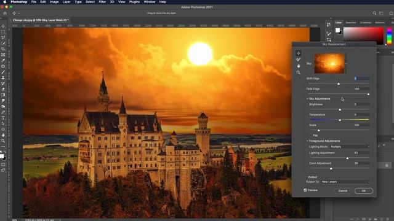Collapse the Foreground Adjustments section
This screenshot has width=394, height=221.
pyautogui.click(x=307, y=141)
